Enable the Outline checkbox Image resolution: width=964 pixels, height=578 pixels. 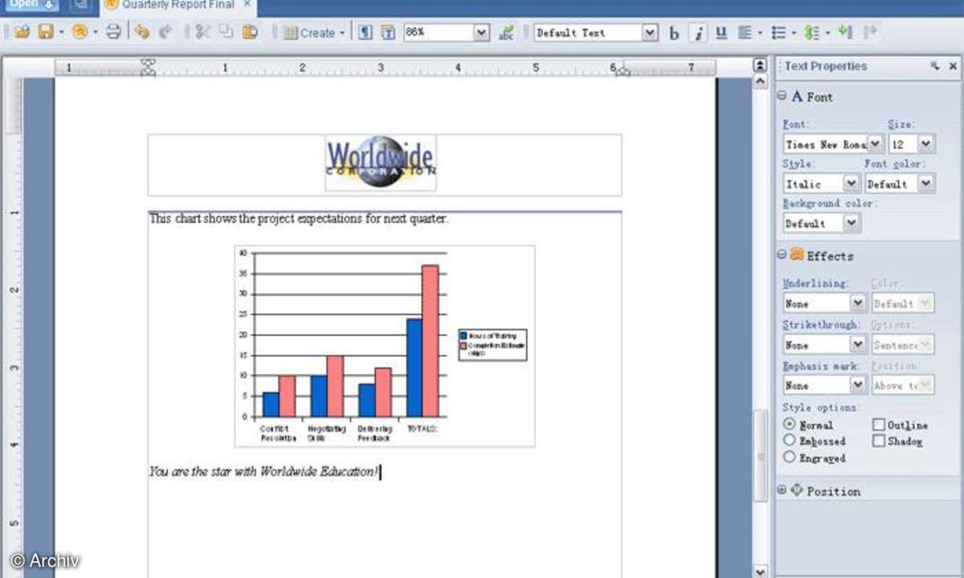click(879, 425)
